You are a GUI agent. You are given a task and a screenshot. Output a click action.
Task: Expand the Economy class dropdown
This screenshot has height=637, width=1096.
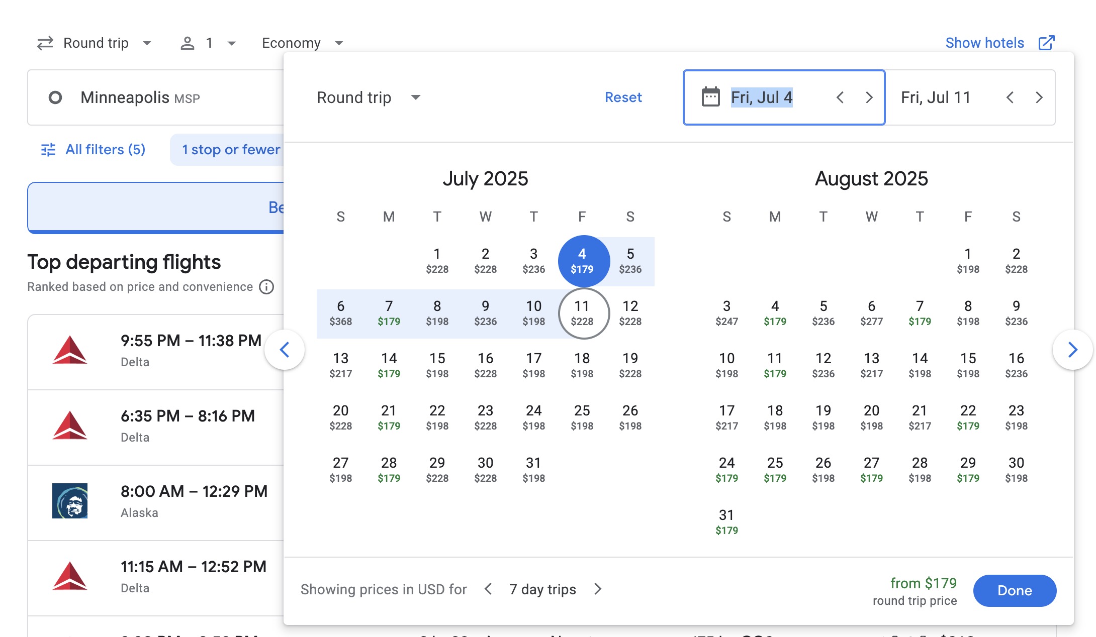[301, 43]
